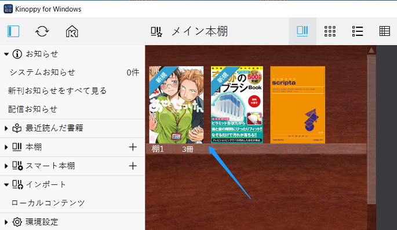The image size is (397, 230).
Task: Open 配信お知らせ item
Action: pyautogui.click(x=32, y=109)
